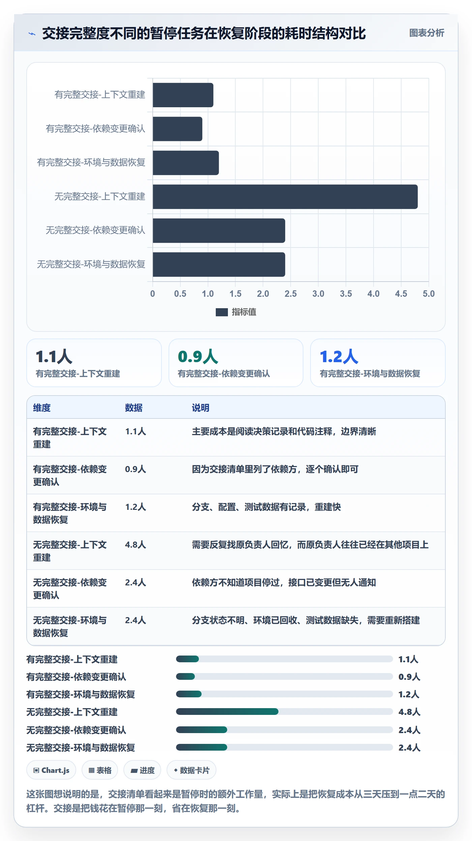Click the 数据 table column header
Screen dimensions: 472x841
134,408
